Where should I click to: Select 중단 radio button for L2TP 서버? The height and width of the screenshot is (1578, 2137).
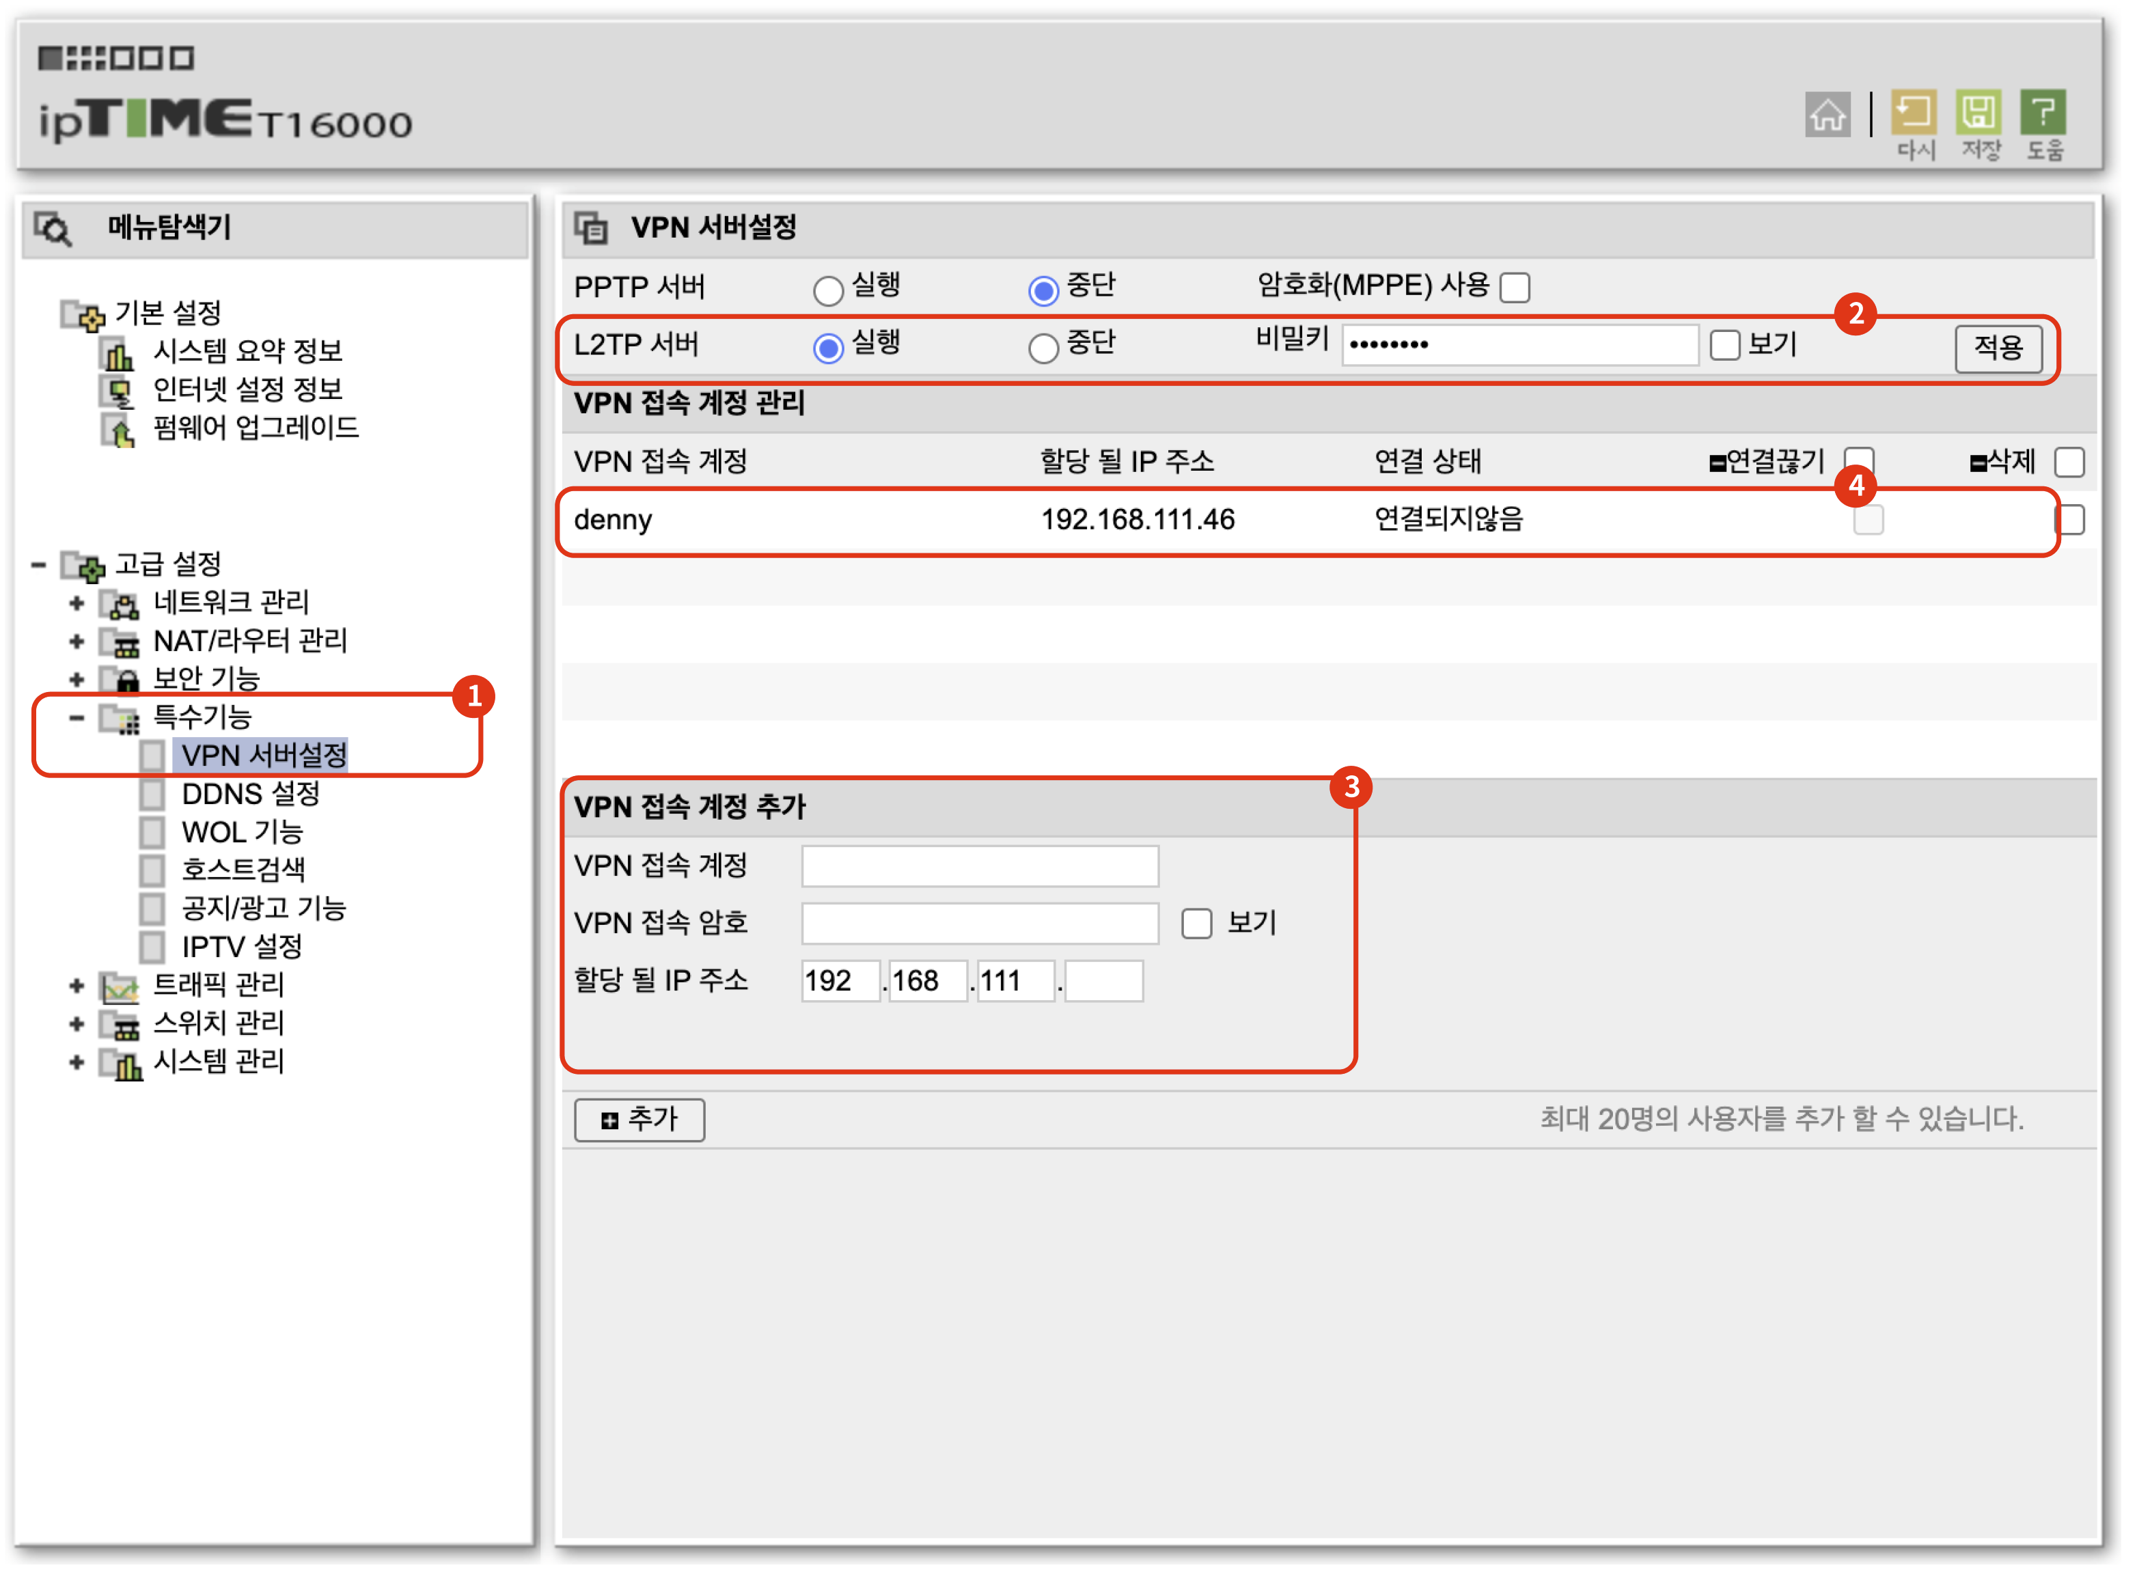click(x=1043, y=347)
